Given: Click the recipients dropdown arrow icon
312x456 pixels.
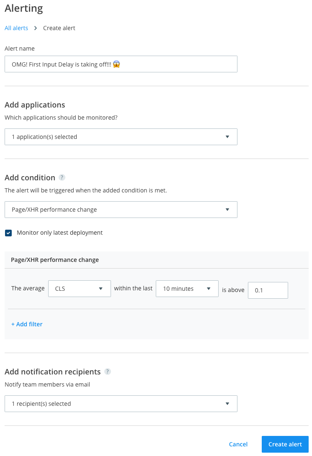Looking at the screenshot, I should coord(227,404).
